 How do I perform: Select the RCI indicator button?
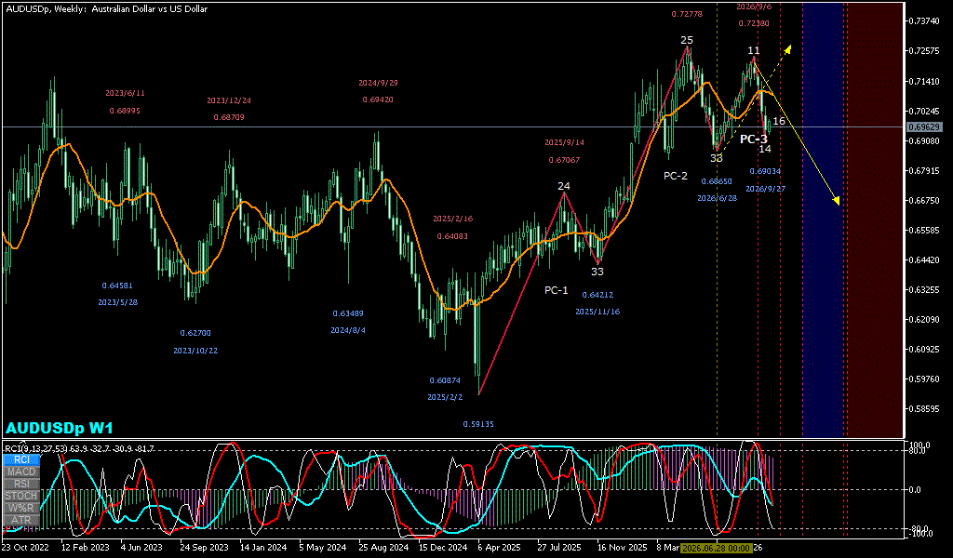(x=21, y=459)
